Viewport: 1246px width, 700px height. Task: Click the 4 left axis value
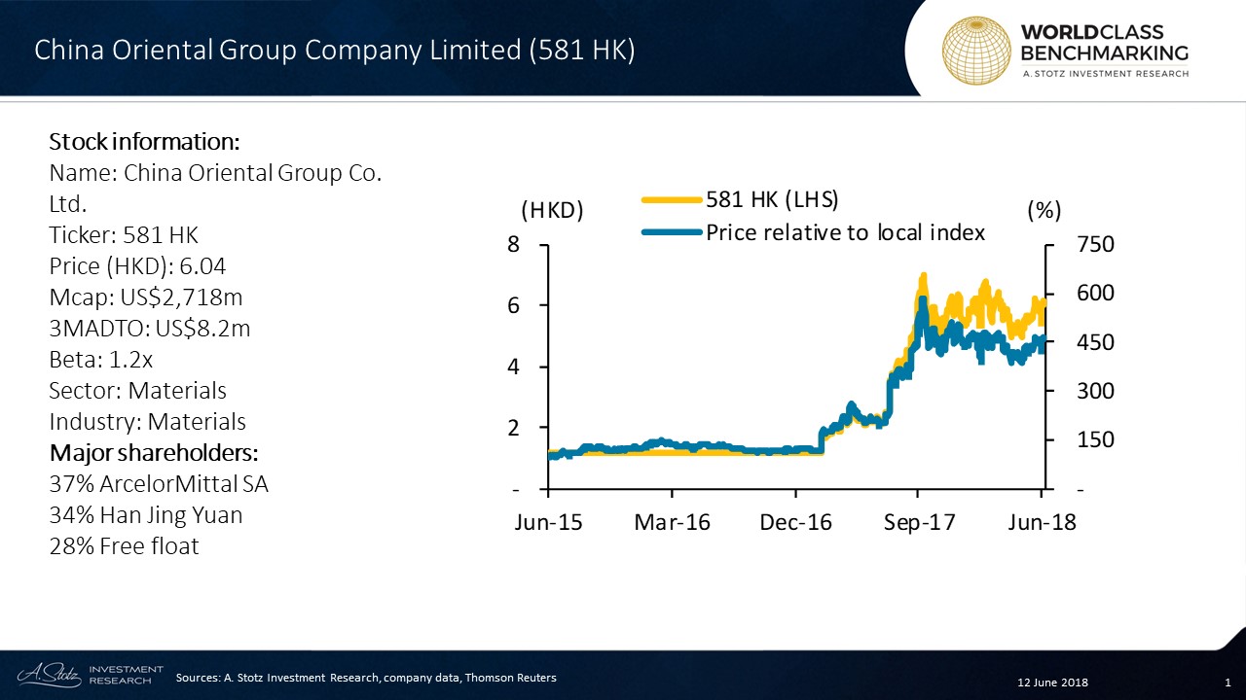pos(514,367)
